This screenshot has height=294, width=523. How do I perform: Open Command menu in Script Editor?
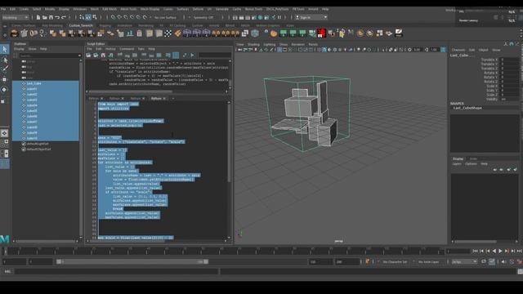point(127,49)
